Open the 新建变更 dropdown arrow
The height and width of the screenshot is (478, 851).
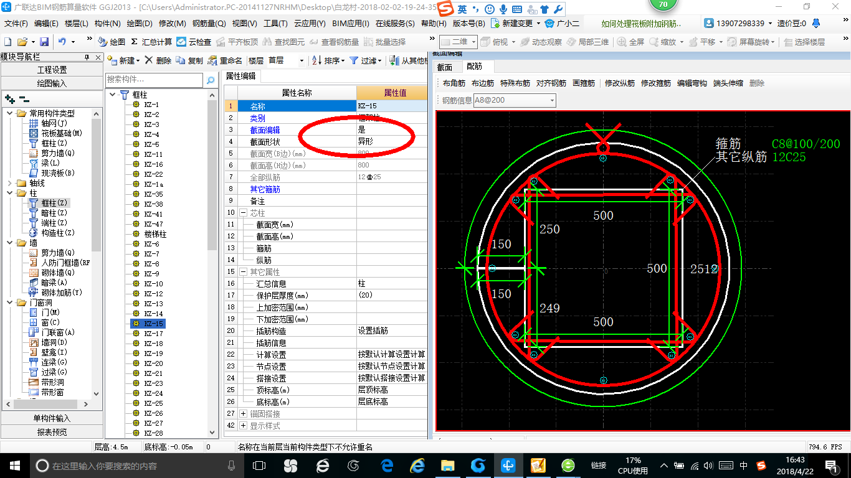coord(539,24)
